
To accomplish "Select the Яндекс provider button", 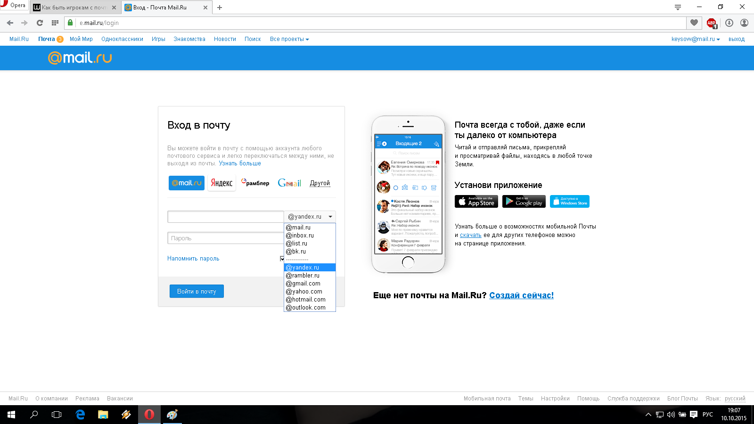I will coord(221,183).
